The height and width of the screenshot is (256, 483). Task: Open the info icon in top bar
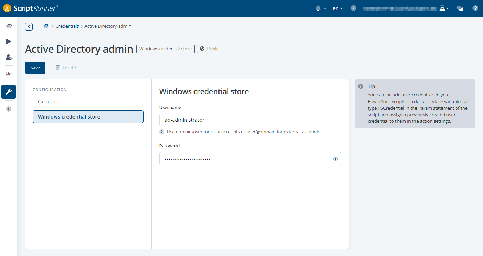(354, 8)
